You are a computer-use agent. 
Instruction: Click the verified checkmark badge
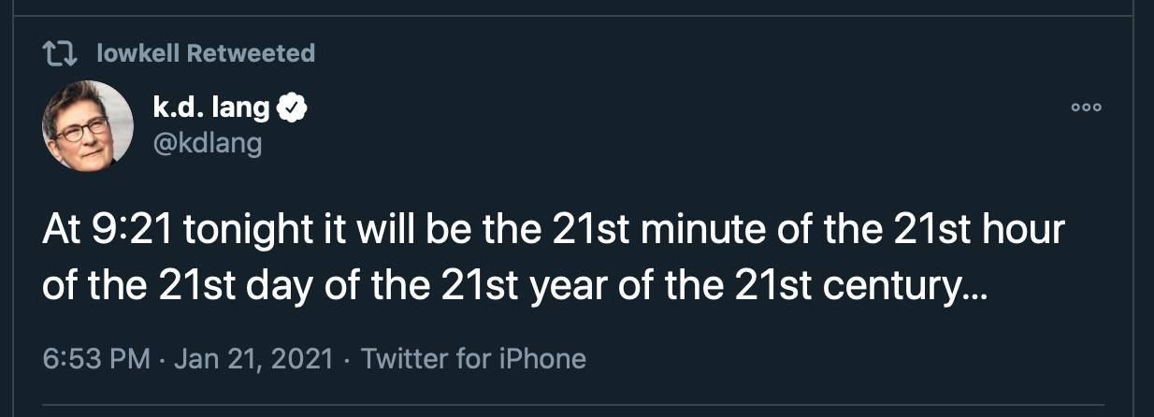[295, 111]
